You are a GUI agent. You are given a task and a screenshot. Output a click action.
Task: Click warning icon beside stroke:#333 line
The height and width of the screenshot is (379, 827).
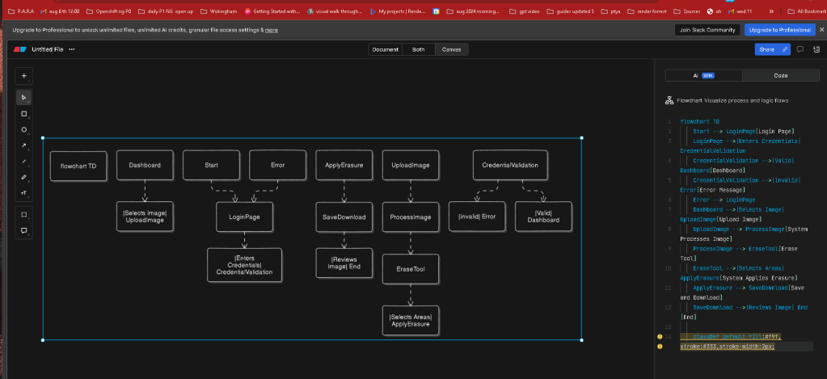(660, 347)
